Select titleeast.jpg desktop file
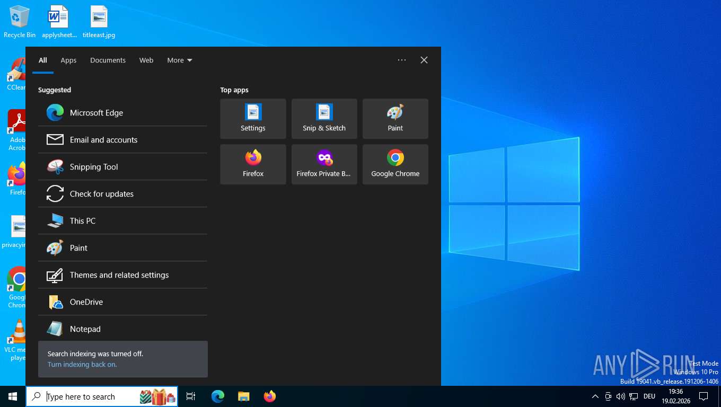 pos(99,22)
